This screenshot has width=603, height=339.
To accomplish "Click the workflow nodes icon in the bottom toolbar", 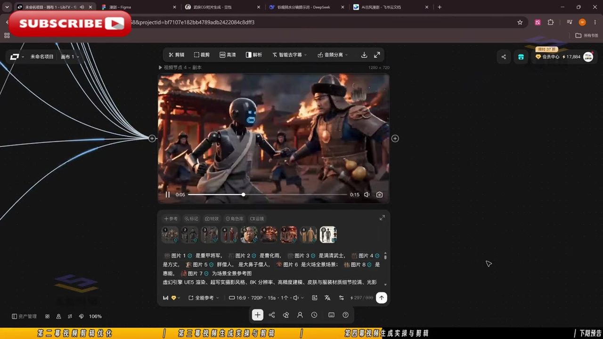I will pyautogui.click(x=272, y=315).
